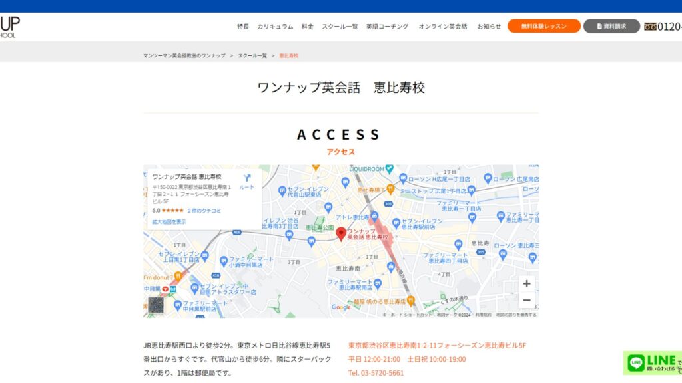Click ローソン 広尾南店 store marker

(x=488, y=178)
